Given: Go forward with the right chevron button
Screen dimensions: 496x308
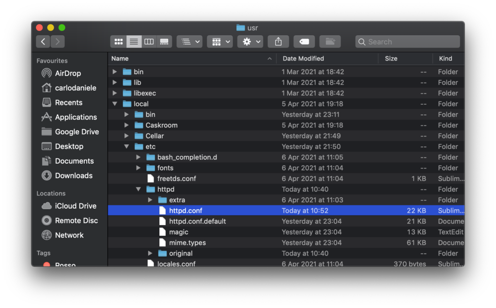Looking at the screenshot, I should [58, 42].
